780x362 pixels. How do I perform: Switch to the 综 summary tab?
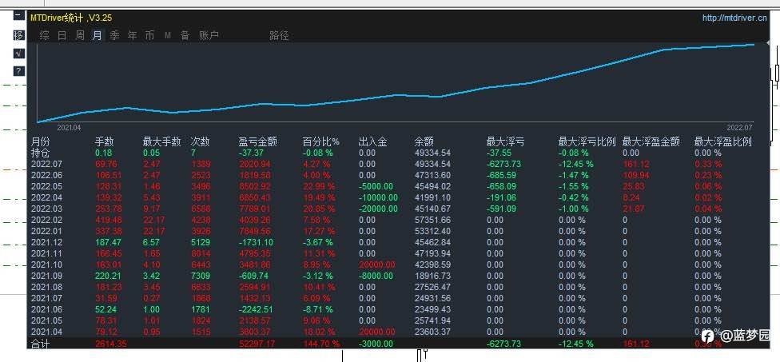pyautogui.click(x=45, y=35)
